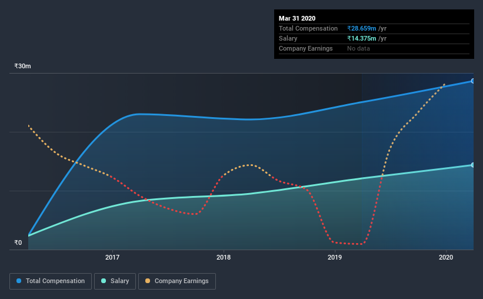
Task: Click the Mar 31 2020 tooltip date
Action: click(x=297, y=18)
